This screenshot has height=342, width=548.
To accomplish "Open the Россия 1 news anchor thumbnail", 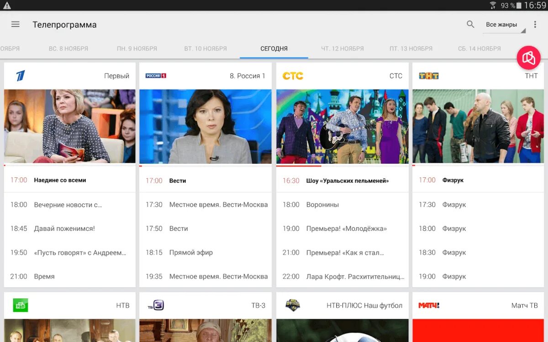I will [x=205, y=126].
